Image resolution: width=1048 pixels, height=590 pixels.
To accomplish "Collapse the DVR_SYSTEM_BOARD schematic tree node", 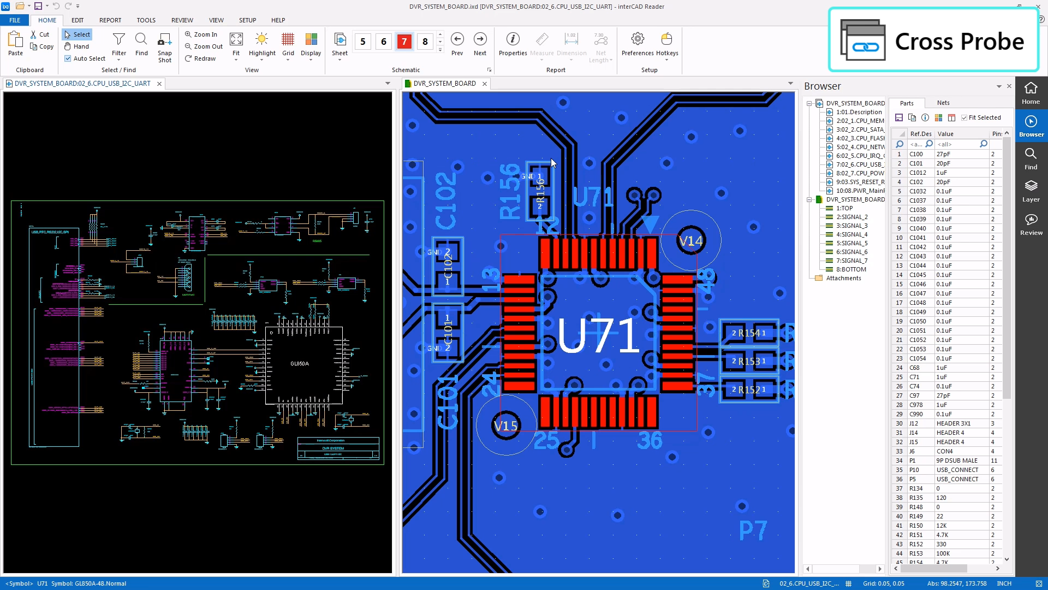I will [x=809, y=103].
